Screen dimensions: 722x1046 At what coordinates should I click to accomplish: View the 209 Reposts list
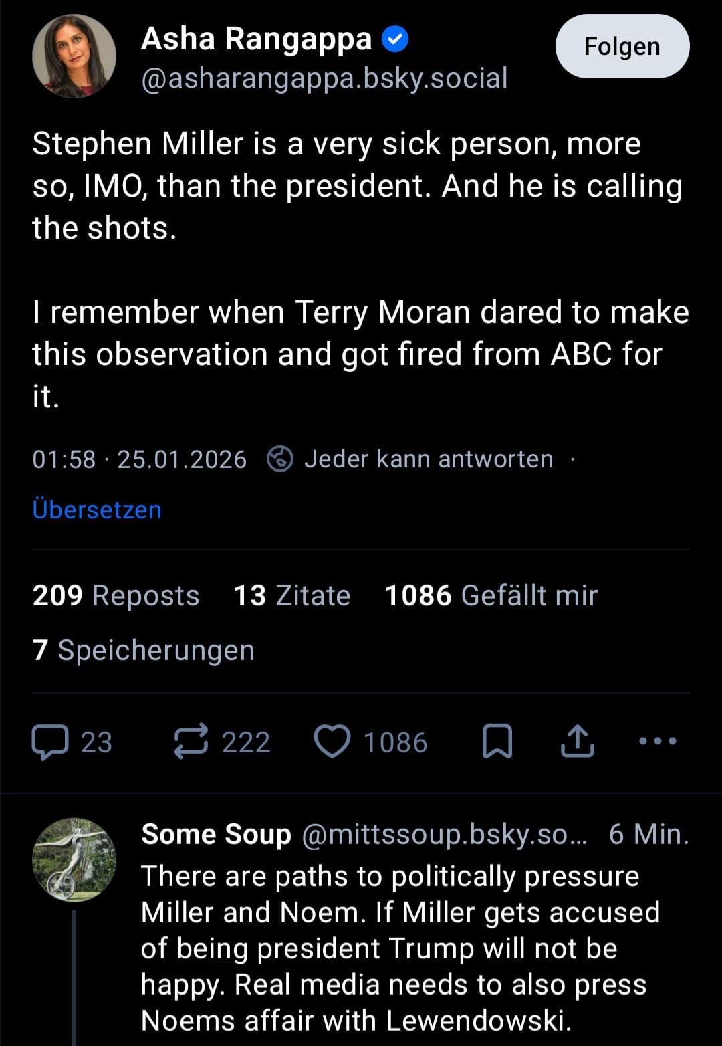[x=116, y=595]
